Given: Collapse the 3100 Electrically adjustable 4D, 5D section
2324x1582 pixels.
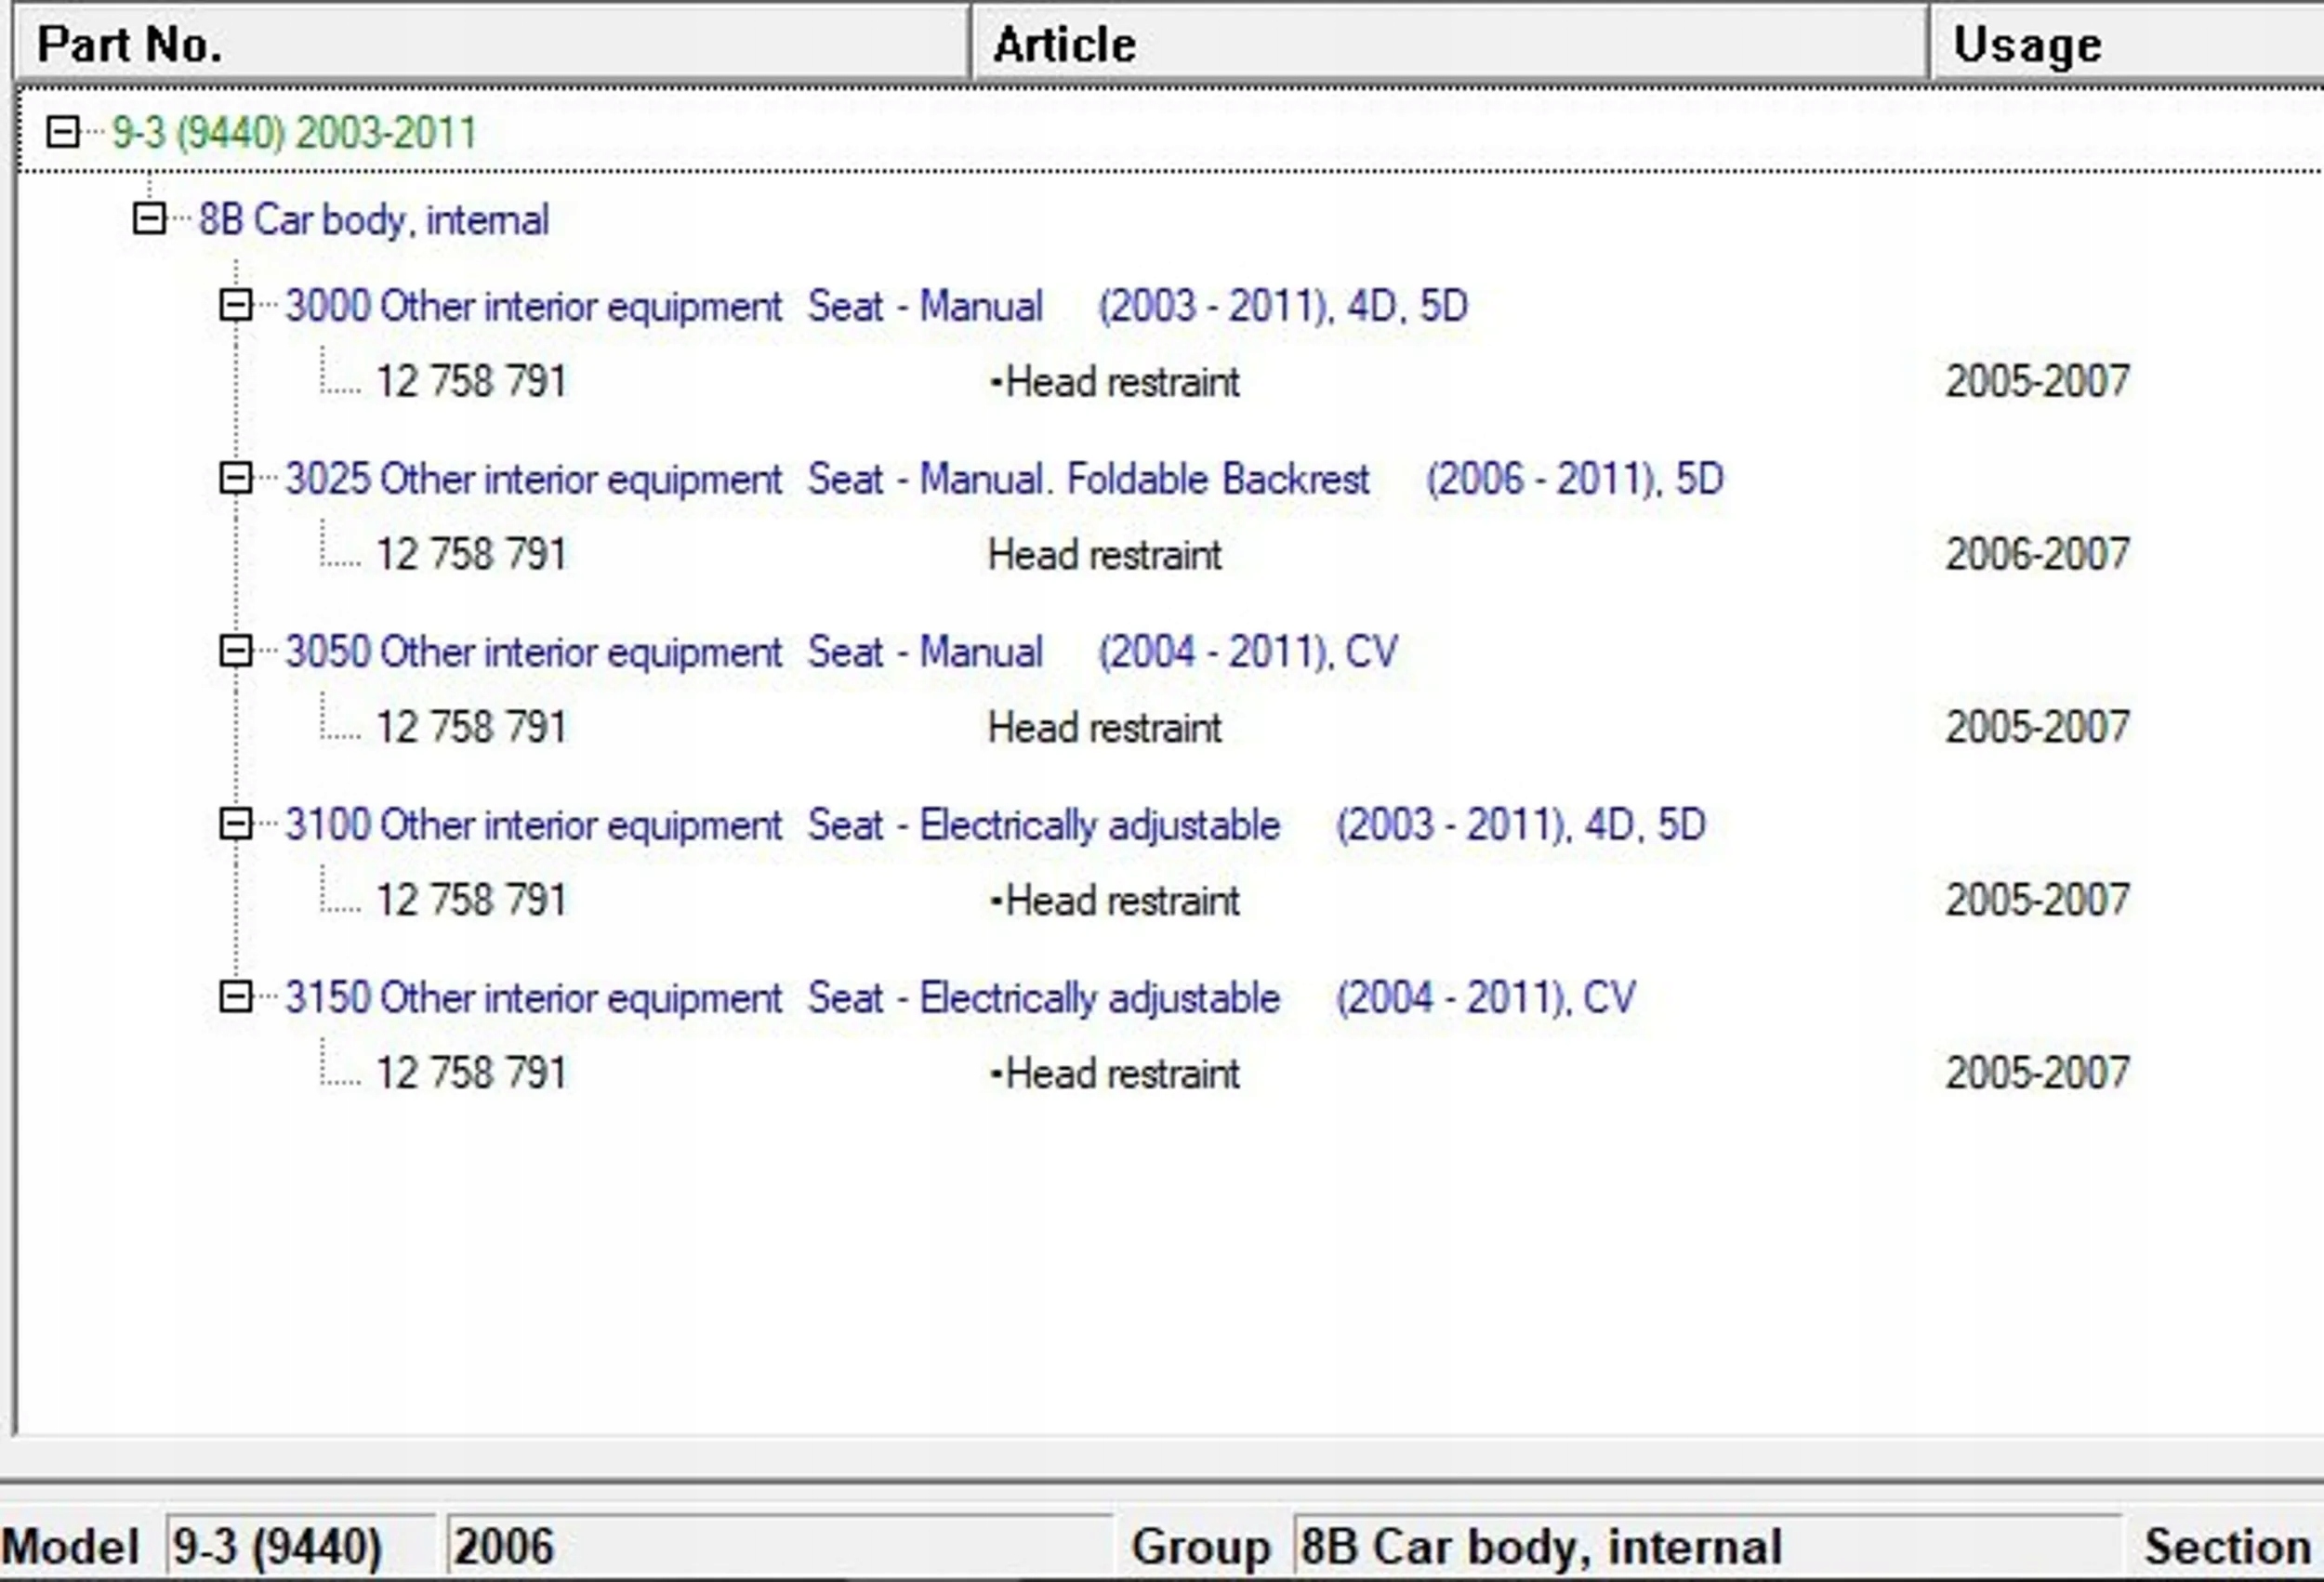Looking at the screenshot, I should [x=235, y=824].
